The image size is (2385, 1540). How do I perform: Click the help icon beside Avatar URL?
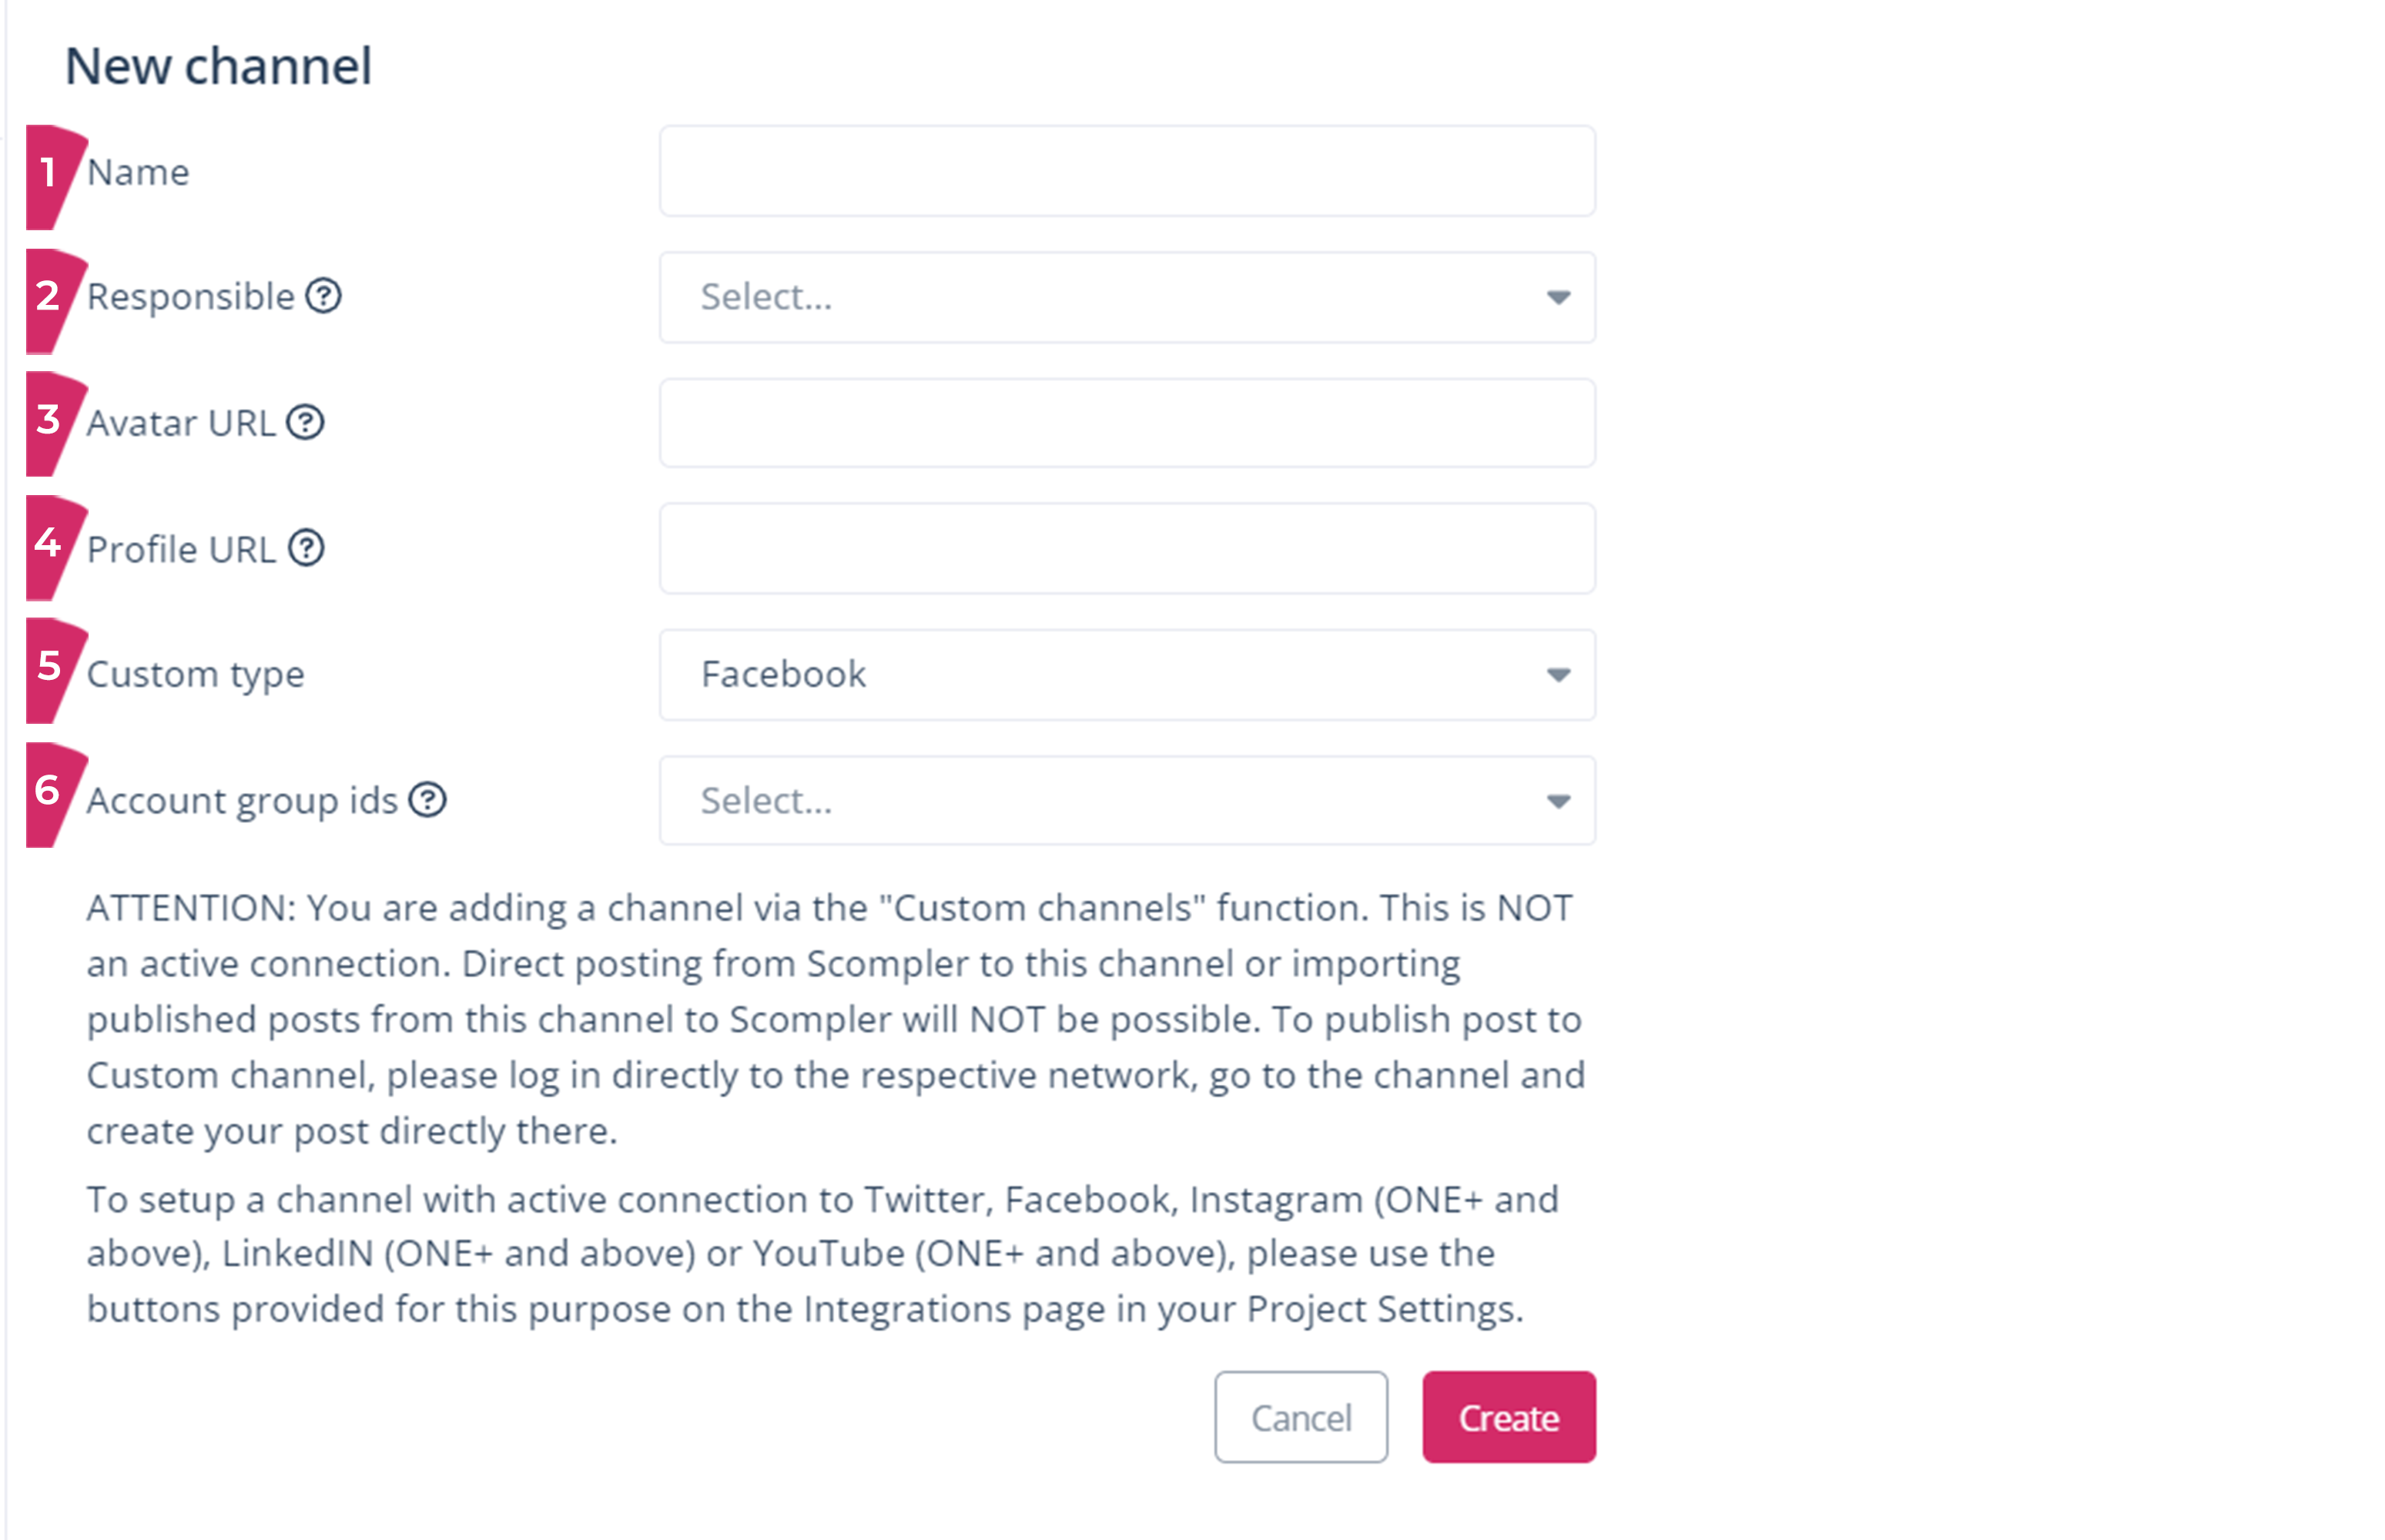(305, 422)
